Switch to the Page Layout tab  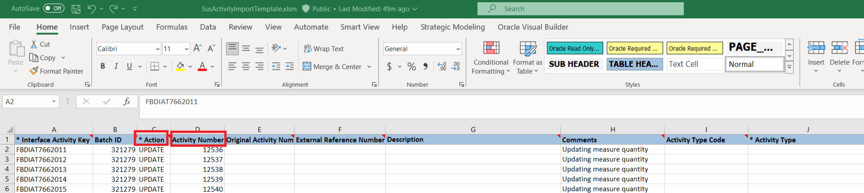coord(123,27)
